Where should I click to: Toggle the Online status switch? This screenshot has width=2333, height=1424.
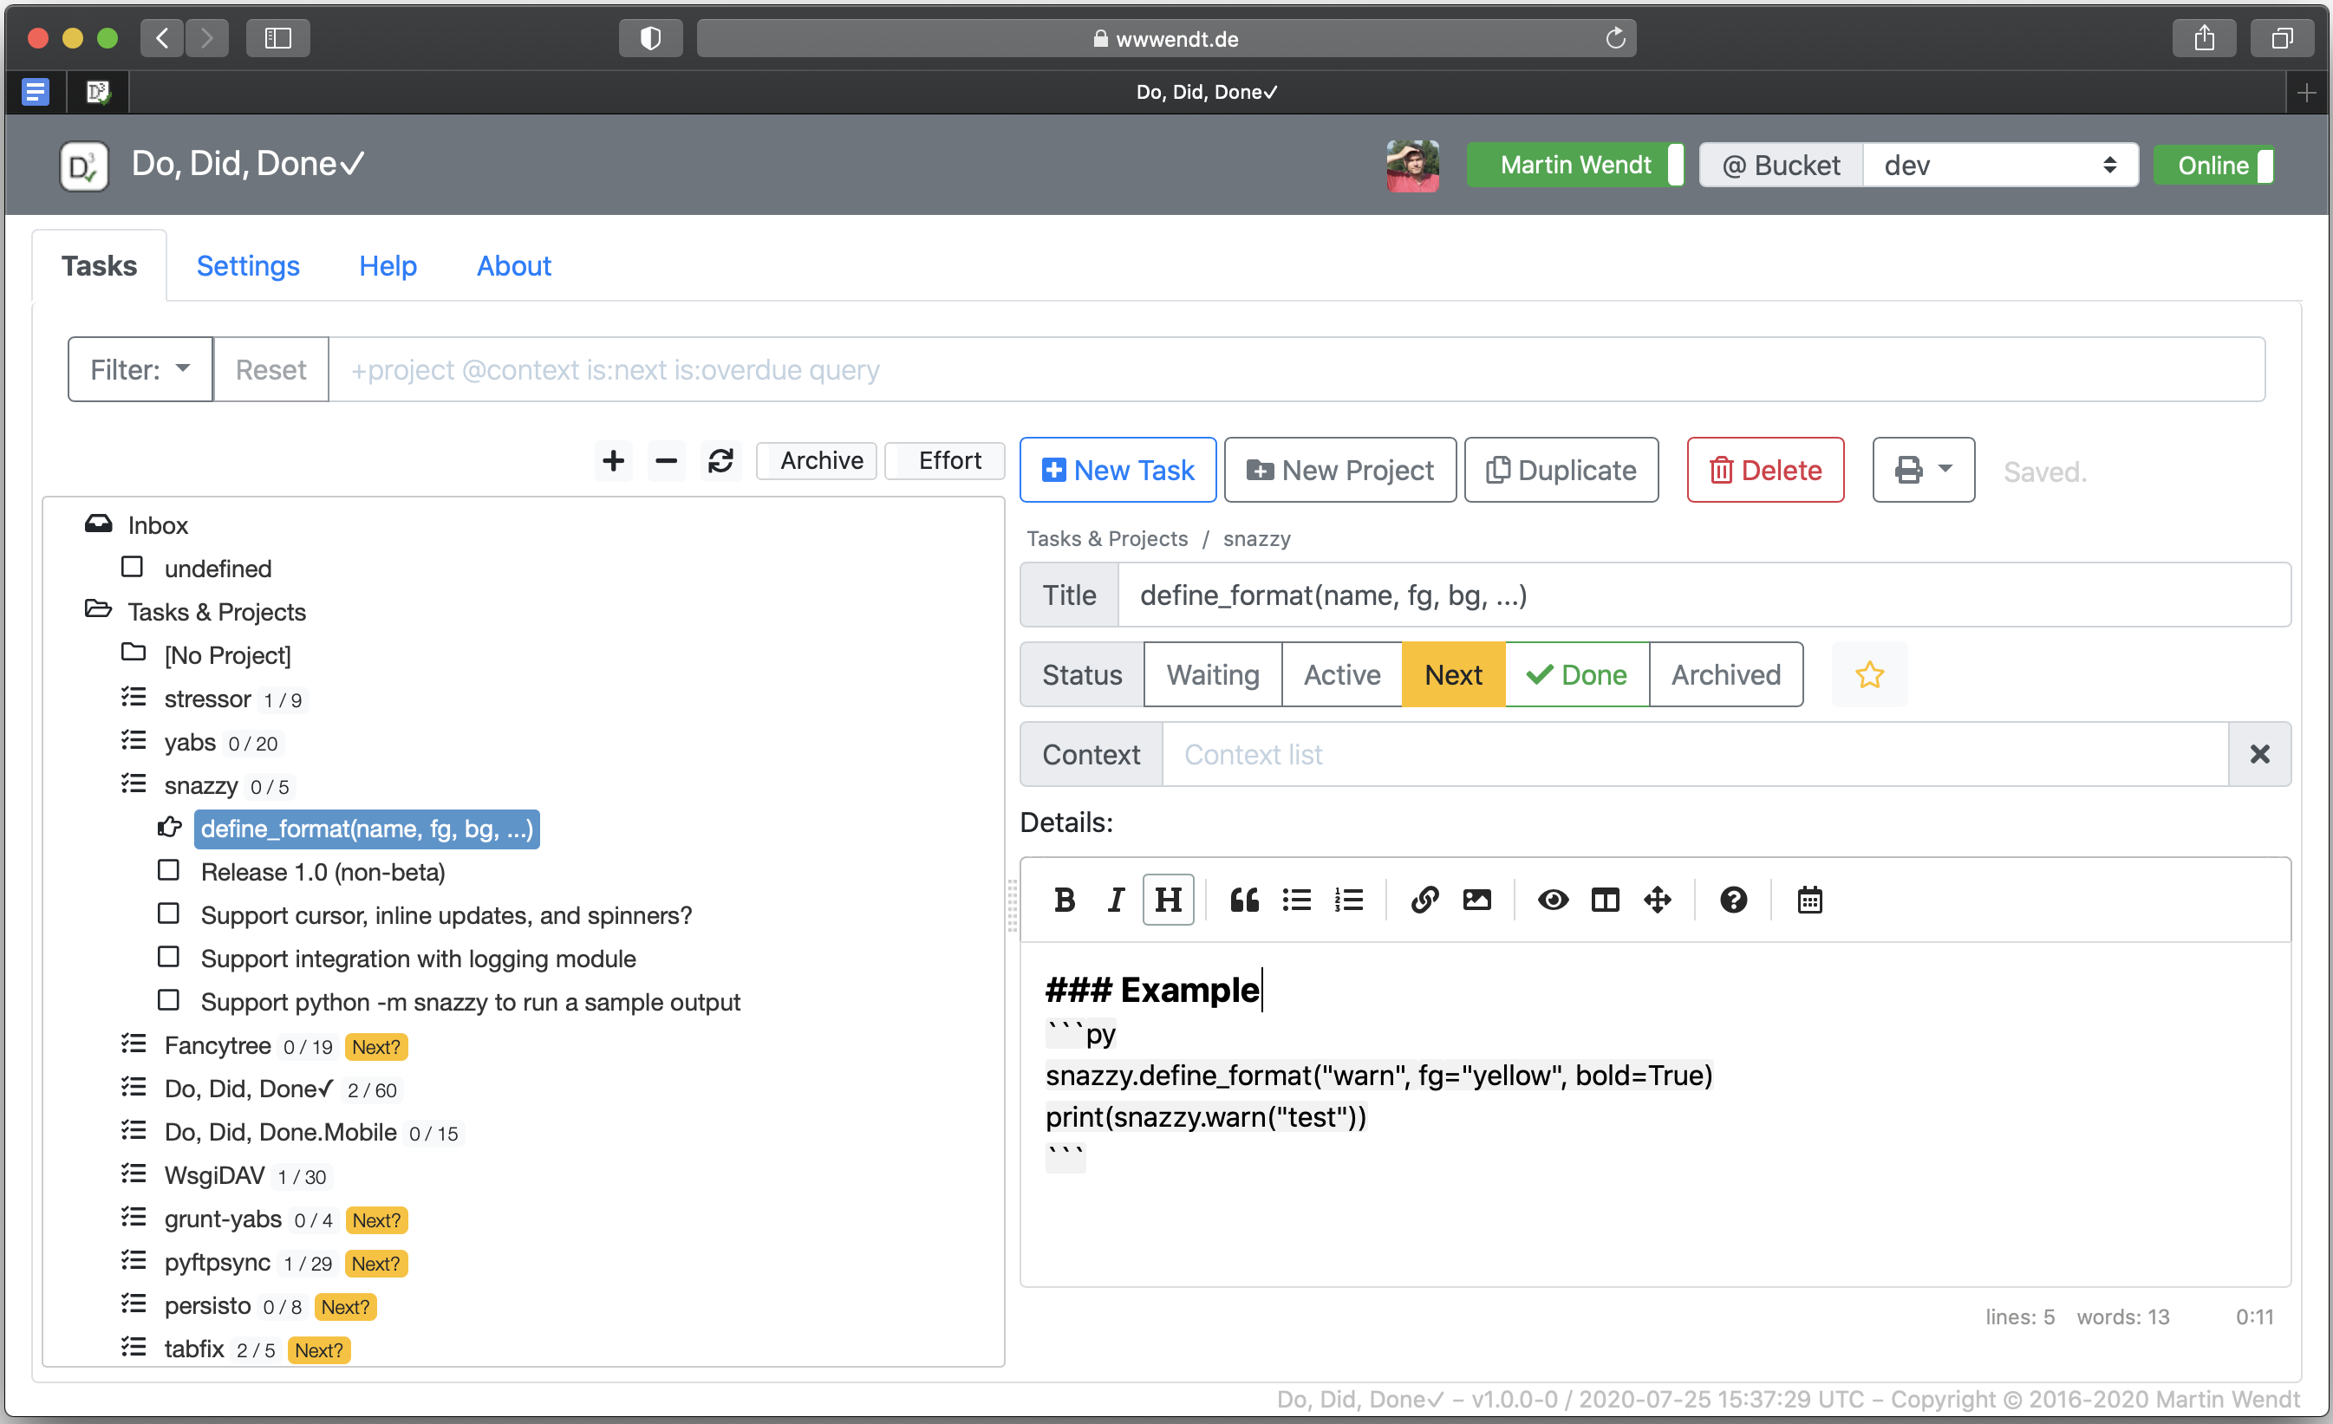coord(2212,166)
